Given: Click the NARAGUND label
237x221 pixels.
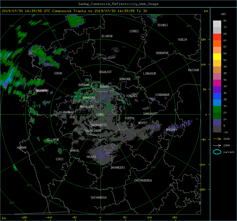Looking at the screenshot, I should [89, 98].
